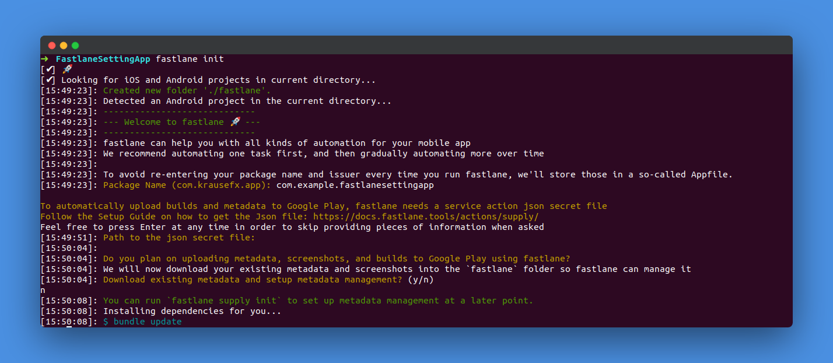Click the rocket emoji on the second line

(x=67, y=69)
